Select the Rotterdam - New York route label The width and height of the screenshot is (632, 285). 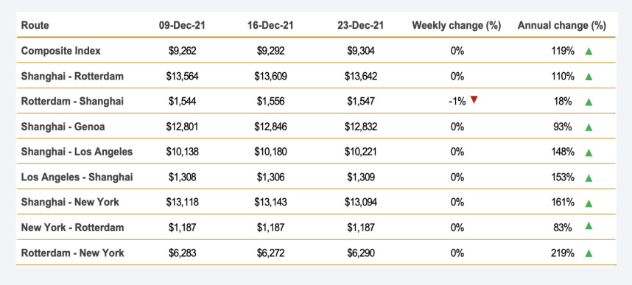click(x=72, y=253)
